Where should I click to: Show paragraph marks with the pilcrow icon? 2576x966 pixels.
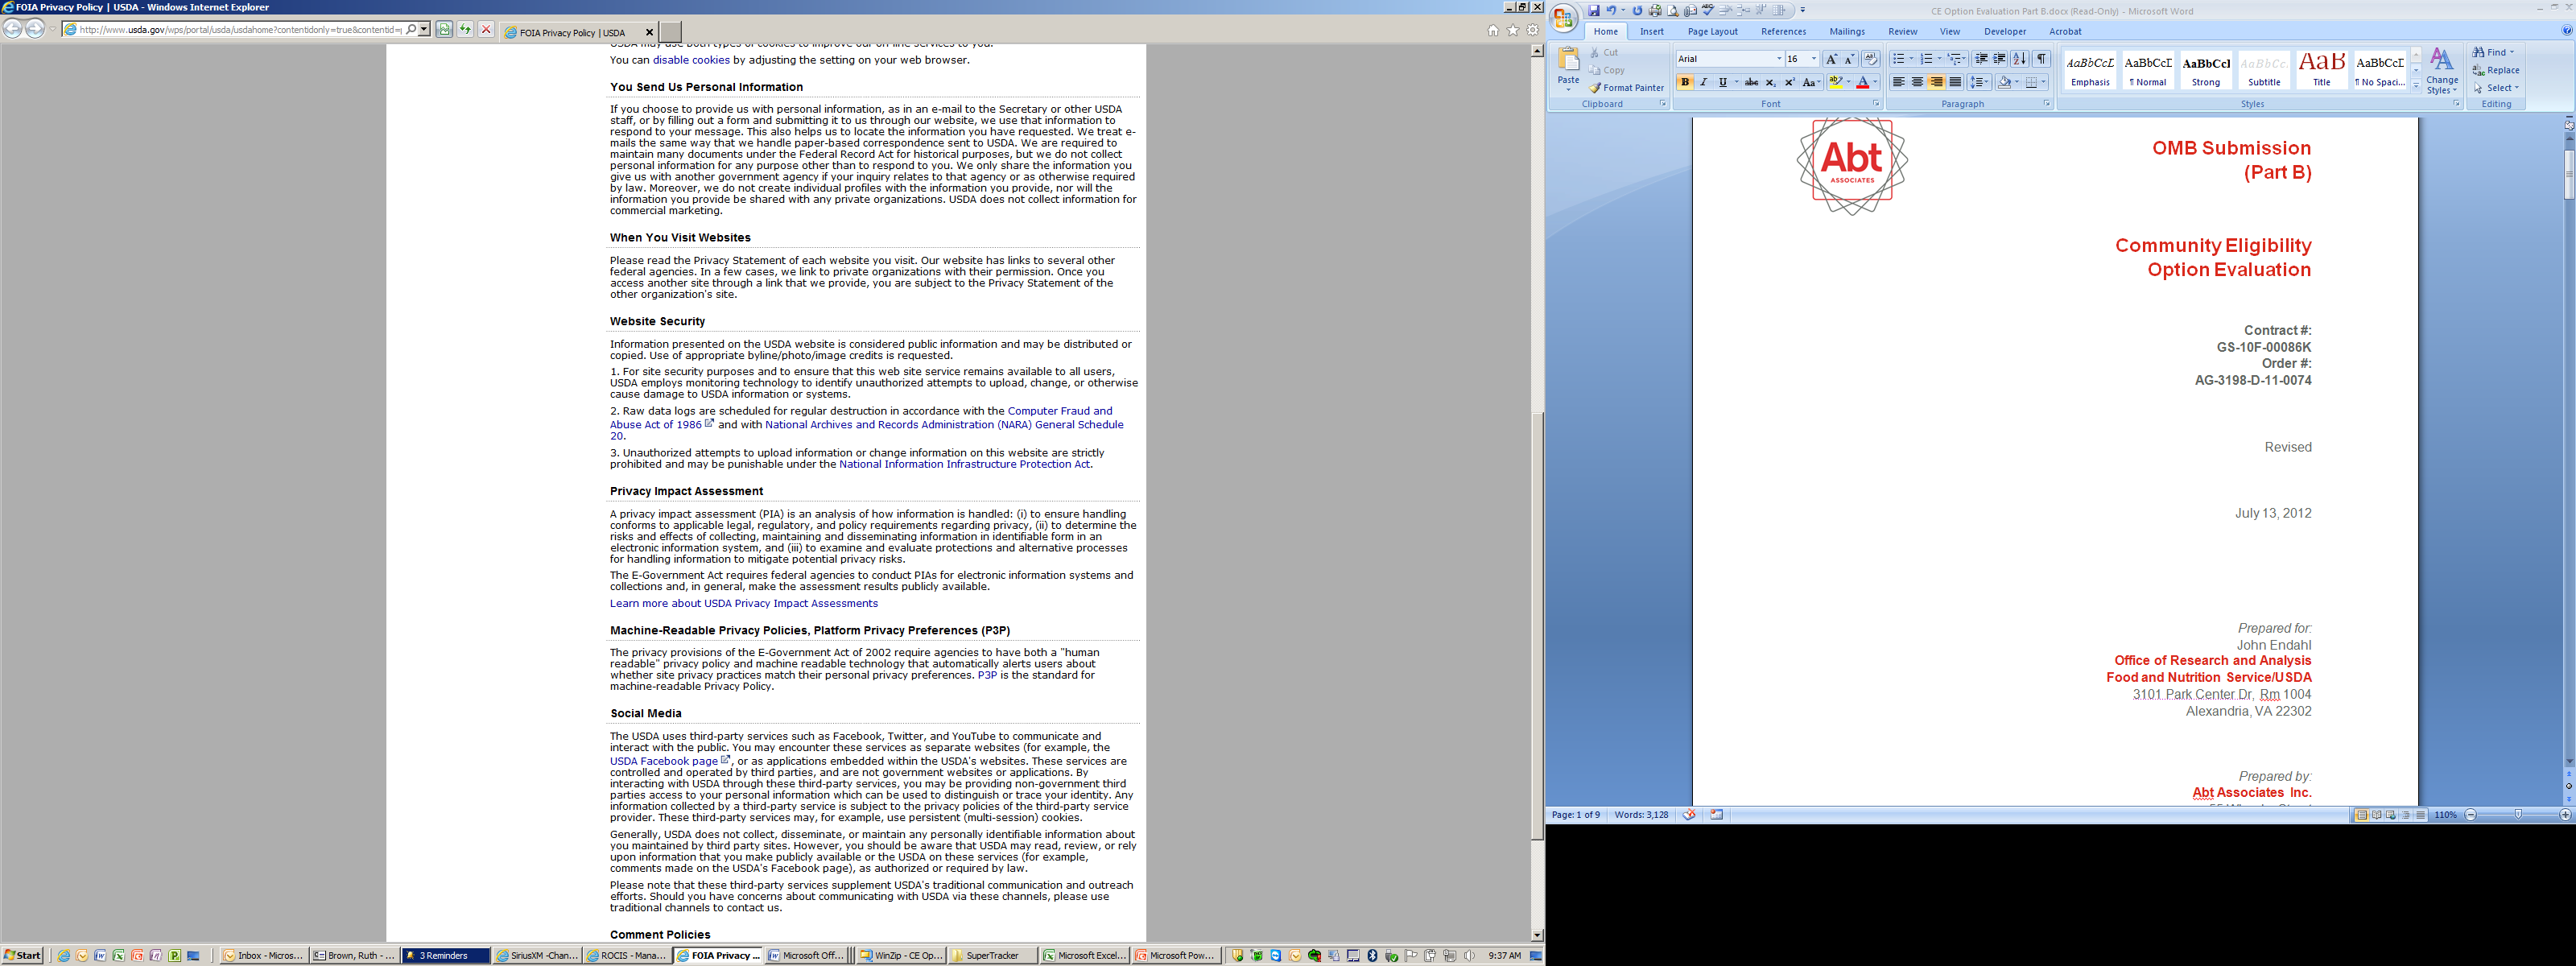[2041, 59]
